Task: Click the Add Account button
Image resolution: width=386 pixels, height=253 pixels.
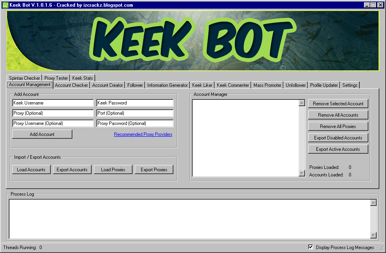Action: tap(42, 134)
